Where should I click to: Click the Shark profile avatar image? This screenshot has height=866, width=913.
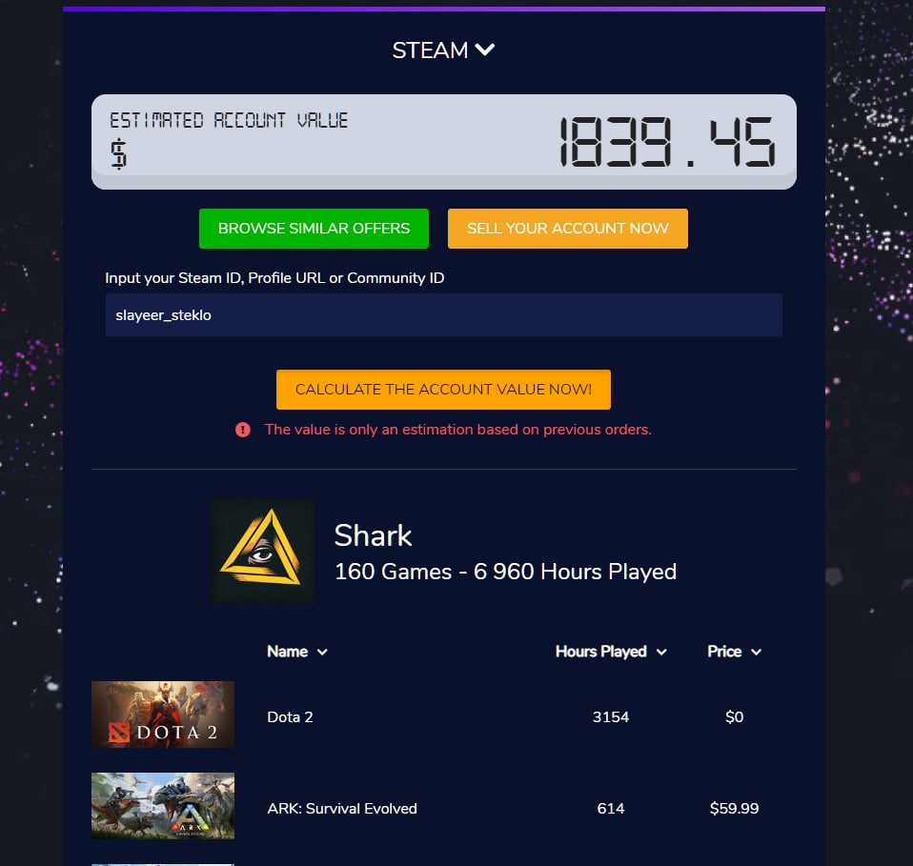pyautogui.click(x=262, y=551)
